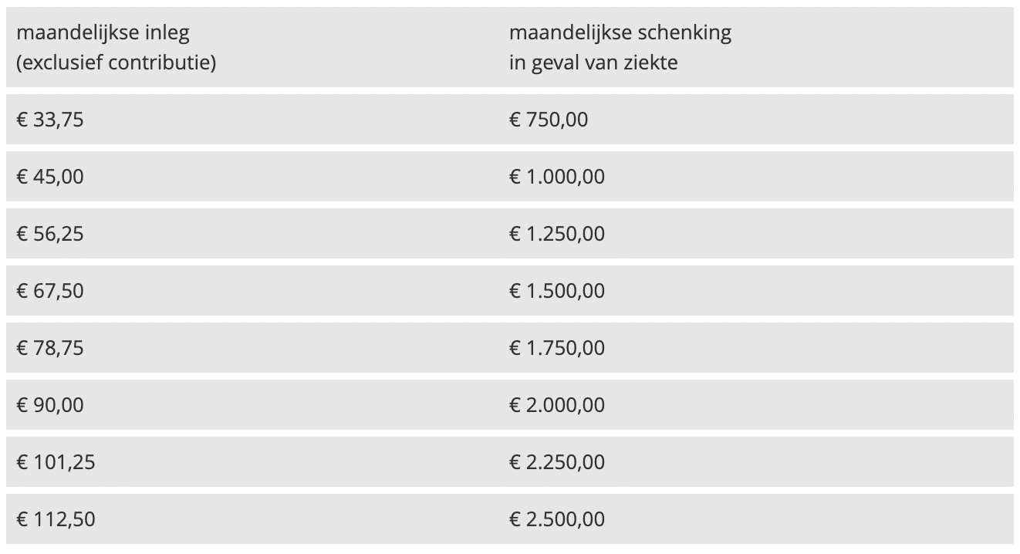Screen dimensions: 1020x554
Task: Select the € 750,00 donation cell
Action: point(549,120)
